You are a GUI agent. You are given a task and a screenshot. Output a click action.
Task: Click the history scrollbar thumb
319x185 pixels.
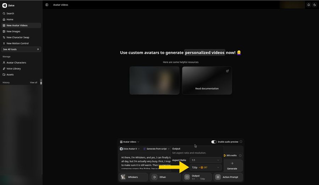point(41,83)
